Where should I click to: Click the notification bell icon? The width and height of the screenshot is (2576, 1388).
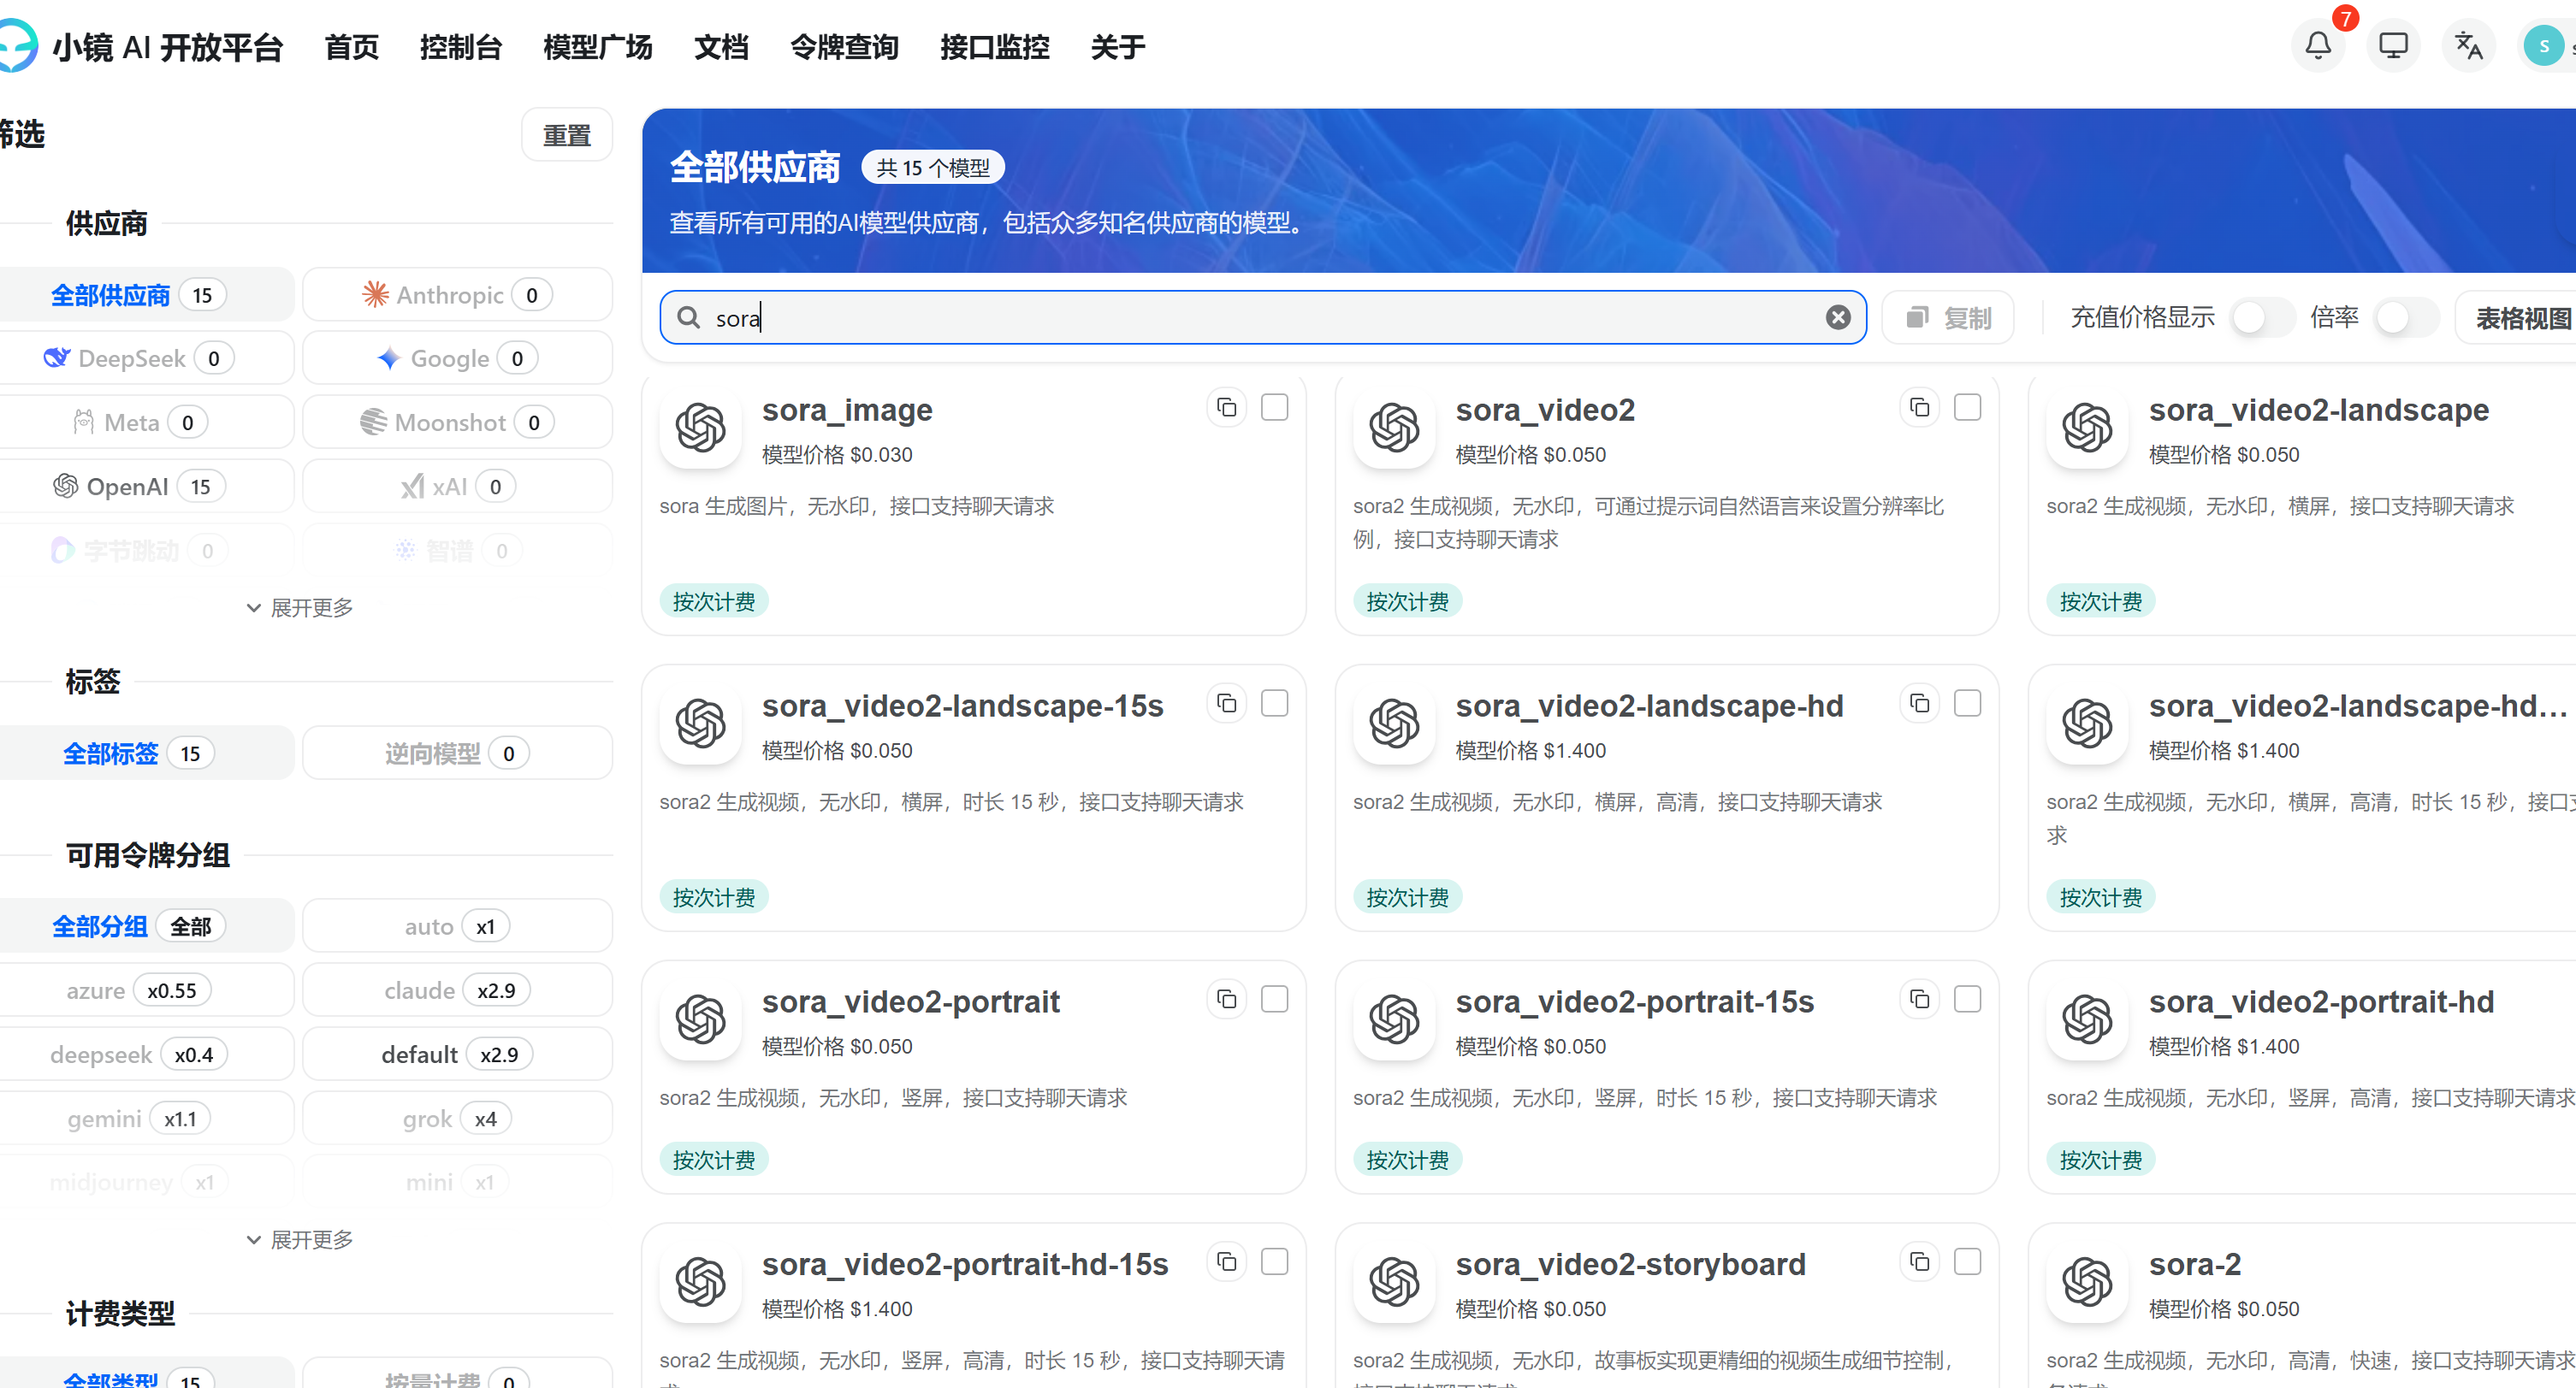[2318, 45]
